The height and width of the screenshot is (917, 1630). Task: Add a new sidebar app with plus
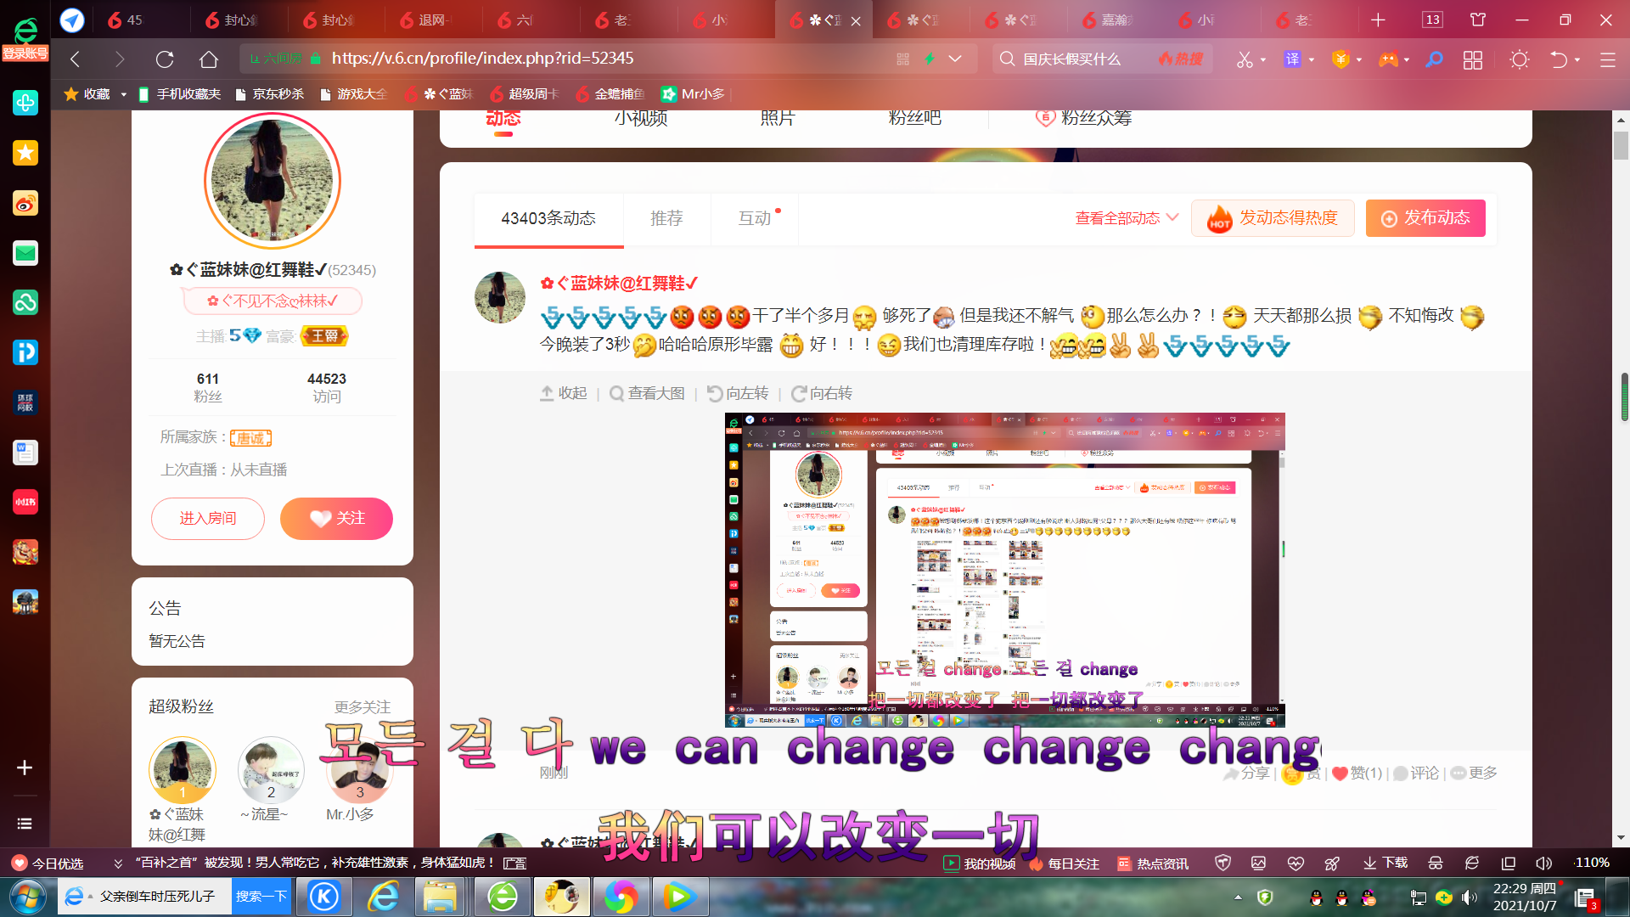25,768
